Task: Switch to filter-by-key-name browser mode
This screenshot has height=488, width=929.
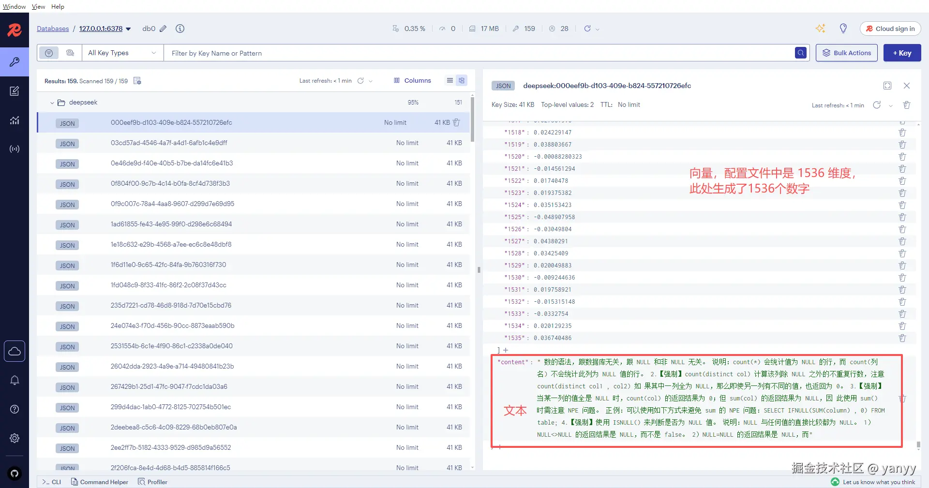Action: [x=49, y=53]
